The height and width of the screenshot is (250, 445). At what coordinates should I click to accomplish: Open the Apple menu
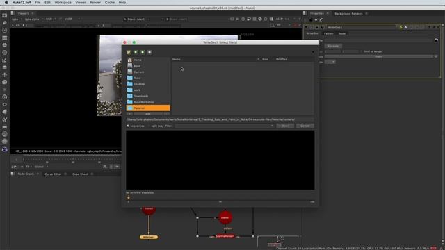(x=6, y=3)
